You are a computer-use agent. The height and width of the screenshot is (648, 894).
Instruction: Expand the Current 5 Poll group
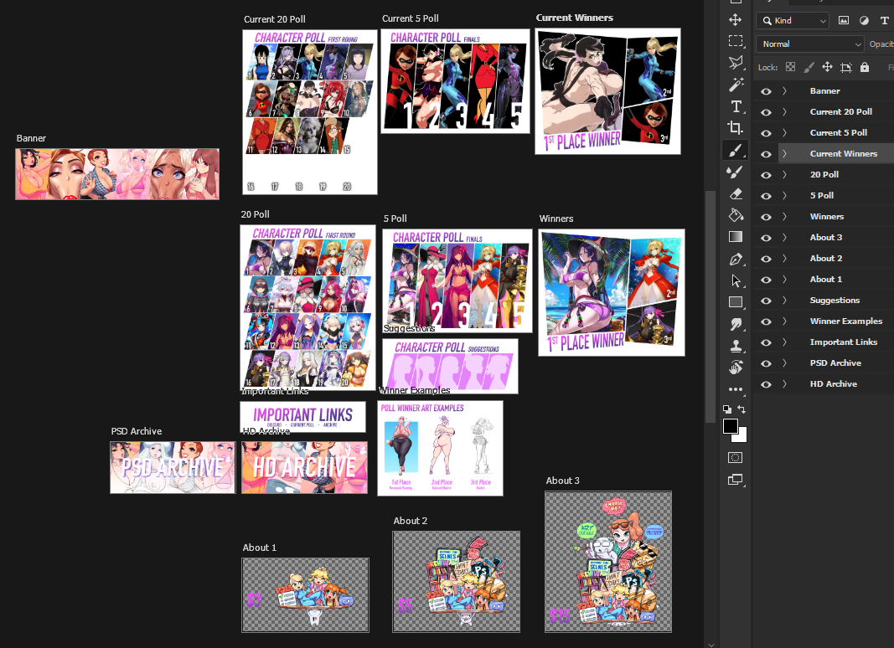pos(784,133)
